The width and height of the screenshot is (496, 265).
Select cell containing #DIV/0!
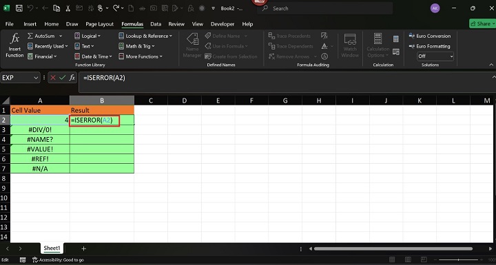coord(40,129)
